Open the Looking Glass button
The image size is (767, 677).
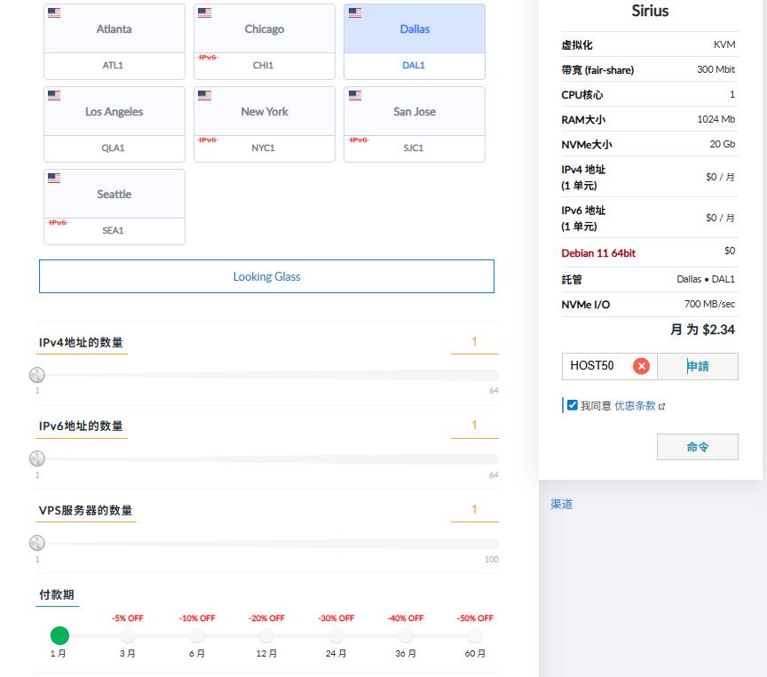[266, 276]
